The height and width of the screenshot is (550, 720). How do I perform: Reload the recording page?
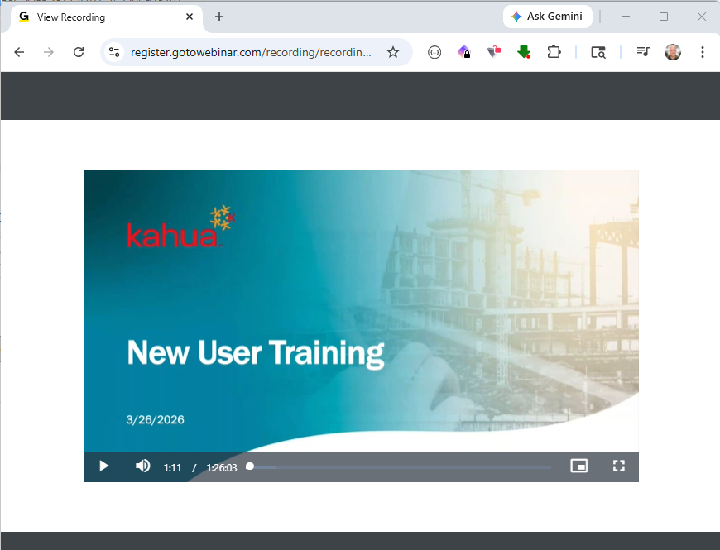(79, 51)
